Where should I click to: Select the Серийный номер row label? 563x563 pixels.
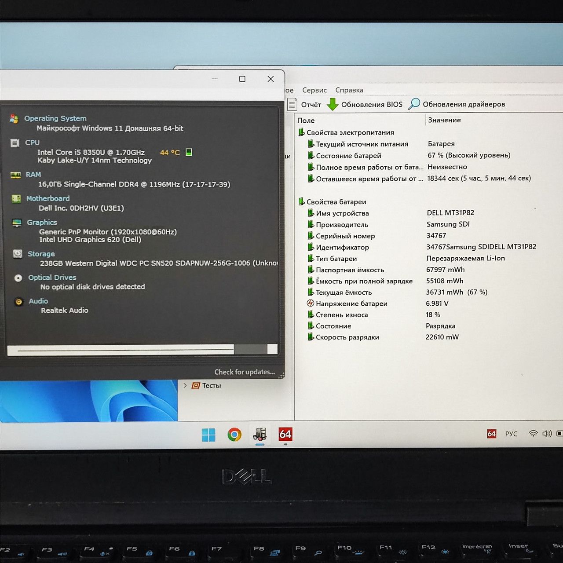point(345,236)
